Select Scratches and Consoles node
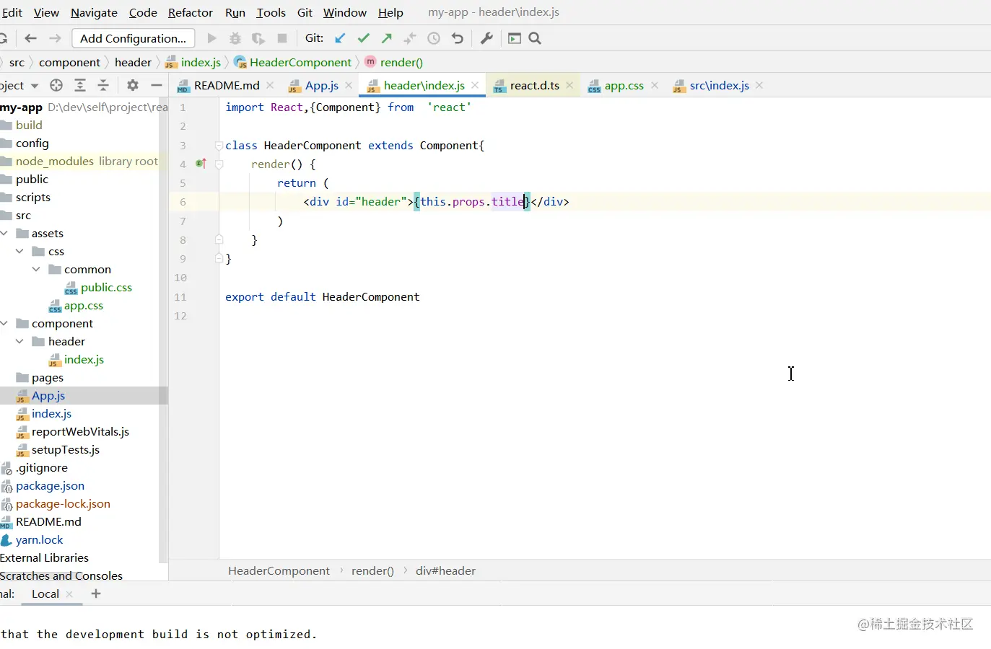The height and width of the screenshot is (649, 991). click(x=61, y=575)
